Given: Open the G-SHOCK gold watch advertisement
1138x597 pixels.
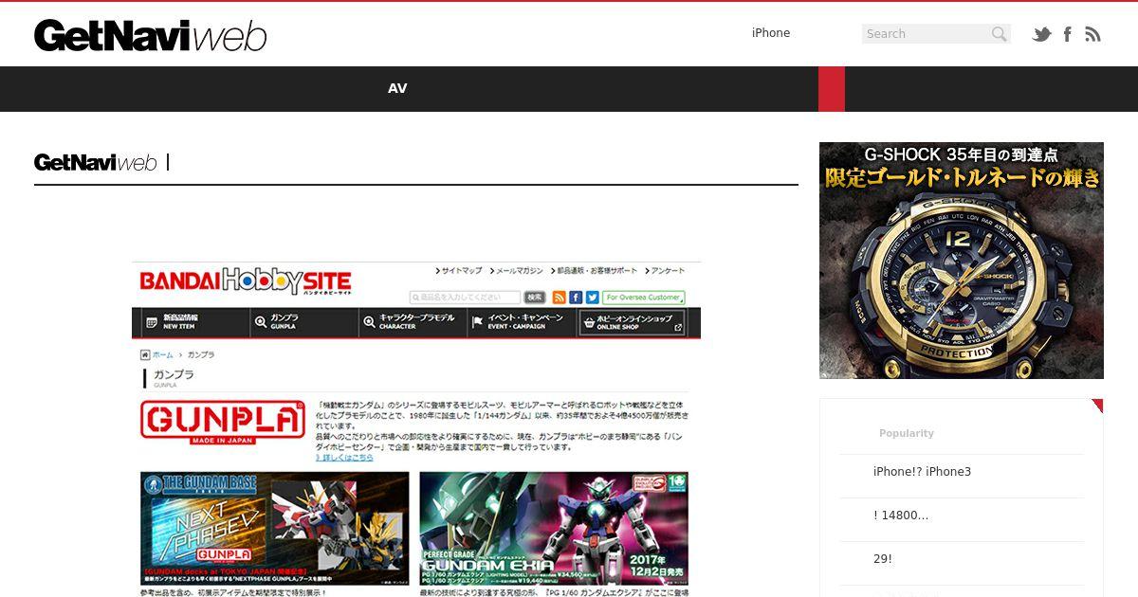Looking at the screenshot, I should (962, 261).
